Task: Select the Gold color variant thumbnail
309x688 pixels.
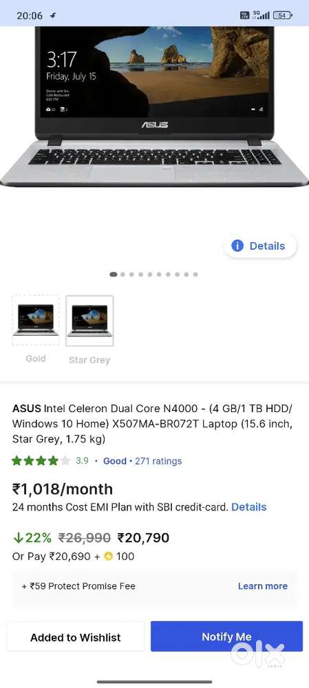Action: click(36, 320)
